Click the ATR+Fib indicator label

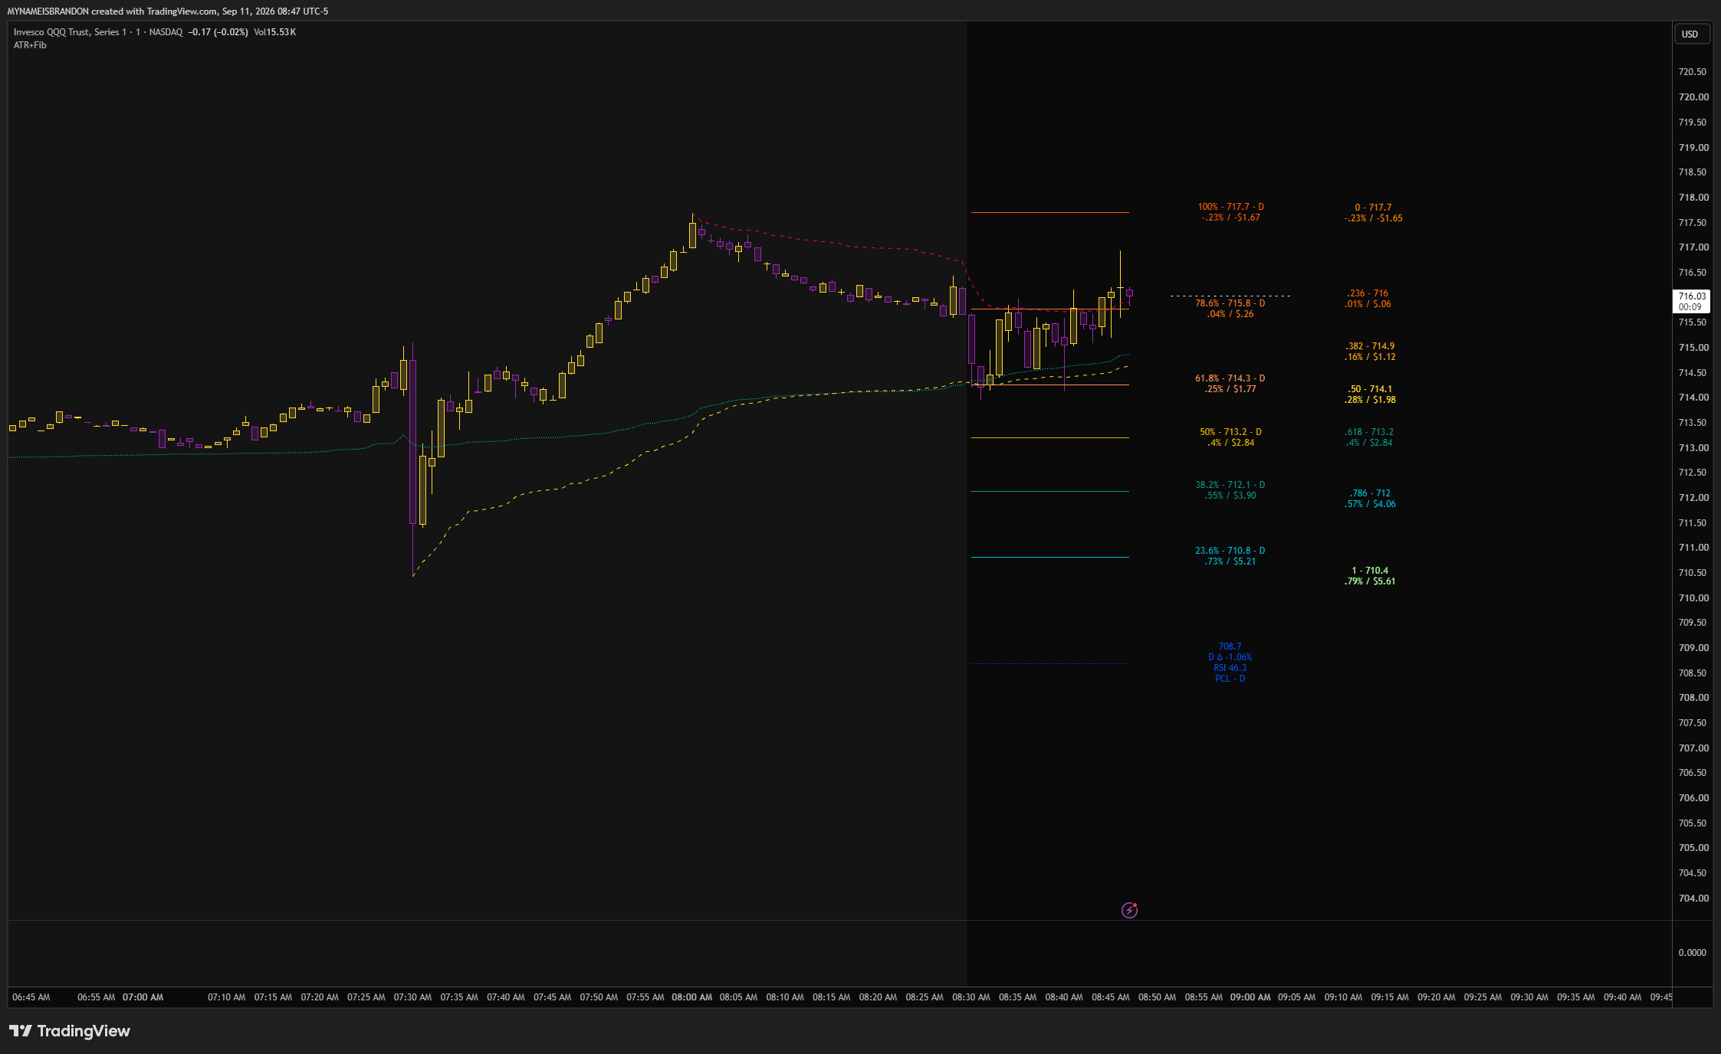[30, 45]
